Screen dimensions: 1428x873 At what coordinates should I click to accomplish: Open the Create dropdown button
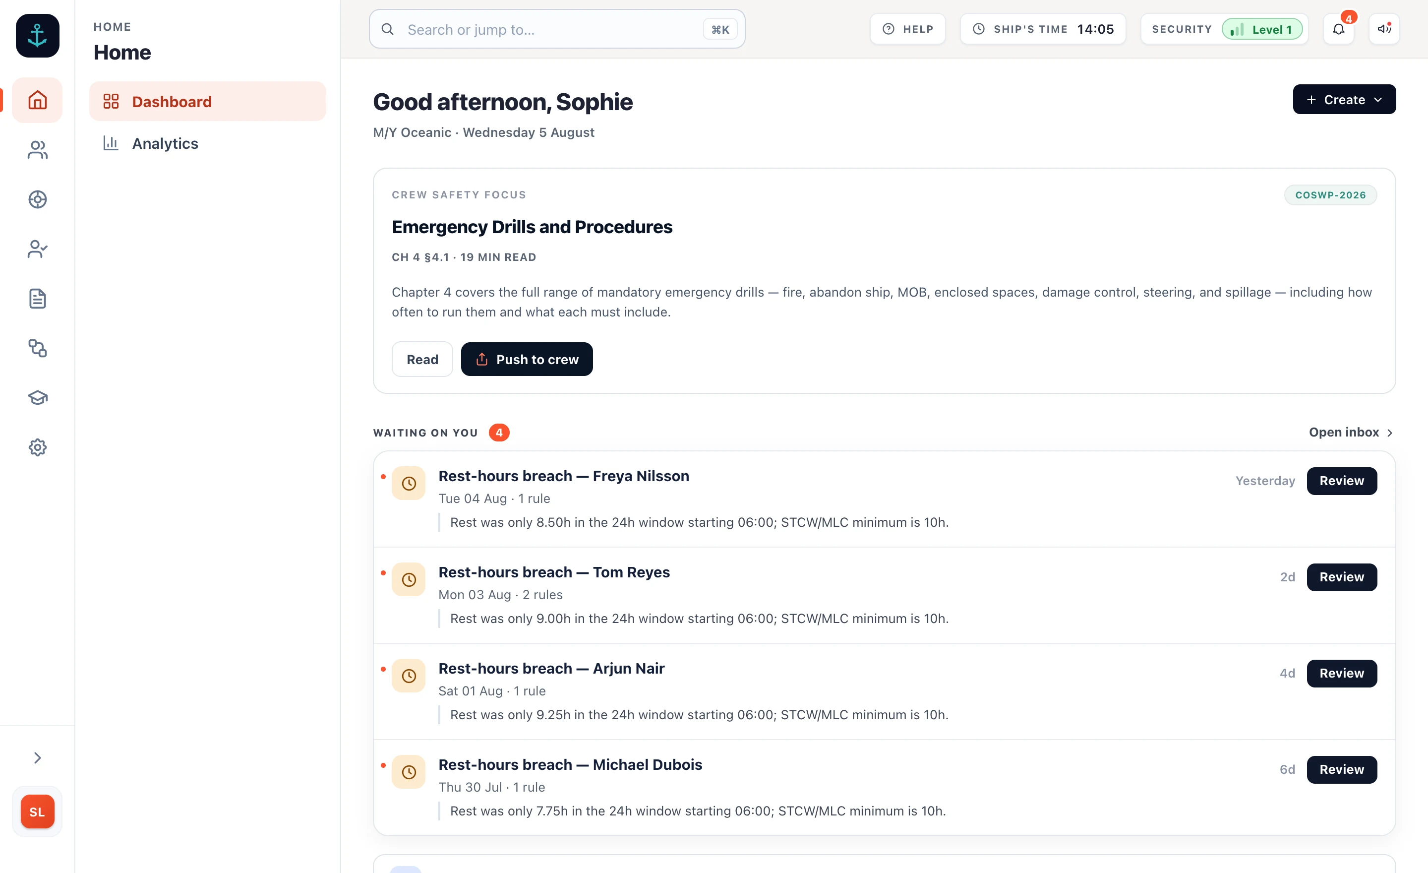point(1344,100)
